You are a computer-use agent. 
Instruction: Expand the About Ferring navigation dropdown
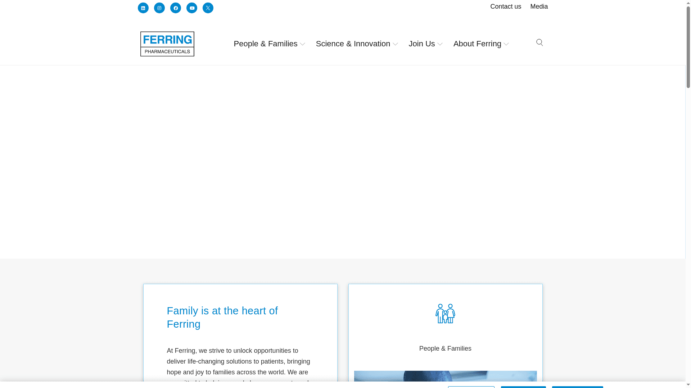click(x=481, y=43)
